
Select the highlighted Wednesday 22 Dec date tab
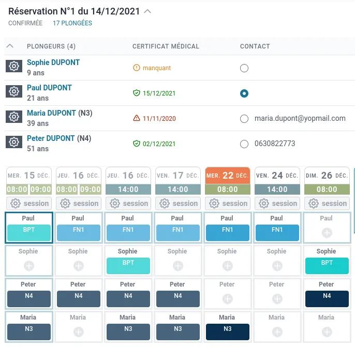pyautogui.click(x=228, y=176)
